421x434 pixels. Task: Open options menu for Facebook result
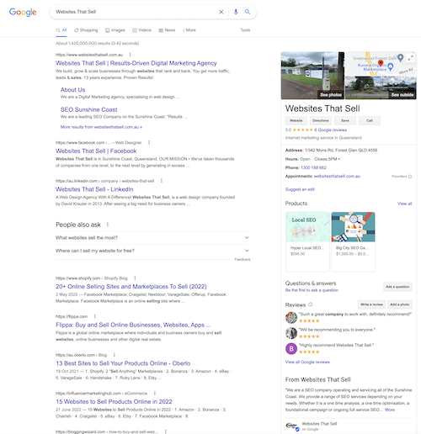pyautogui.click(x=149, y=142)
